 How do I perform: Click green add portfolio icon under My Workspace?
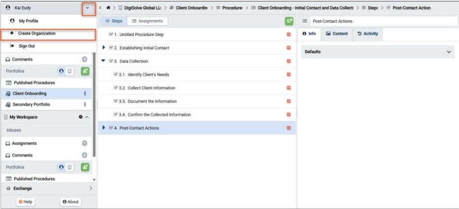84,167
